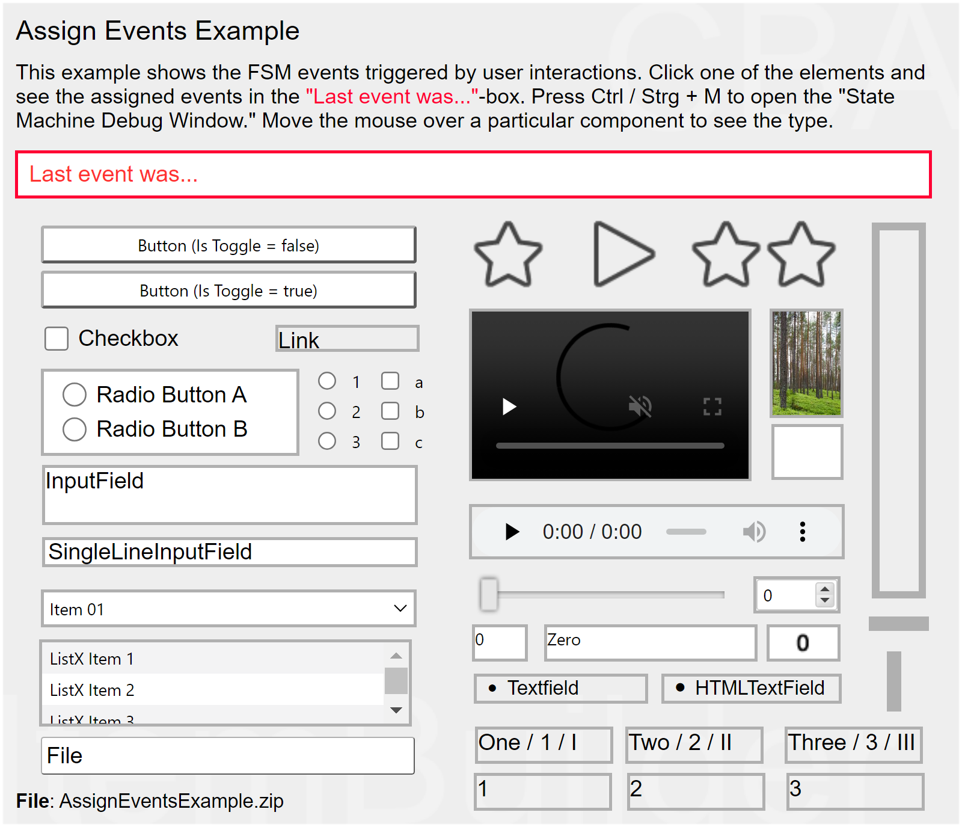Increase the number stepper value with the up arrow

click(825, 589)
